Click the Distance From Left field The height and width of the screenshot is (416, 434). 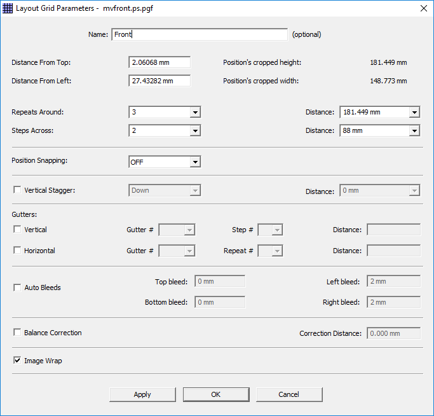(x=159, y=81)
